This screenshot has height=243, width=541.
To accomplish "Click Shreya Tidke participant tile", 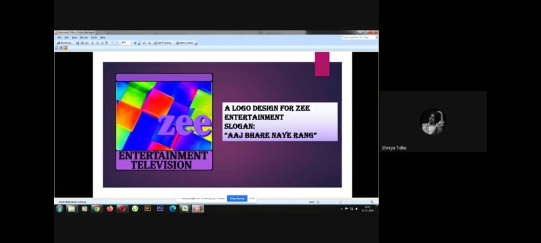I will click(433, 121).
